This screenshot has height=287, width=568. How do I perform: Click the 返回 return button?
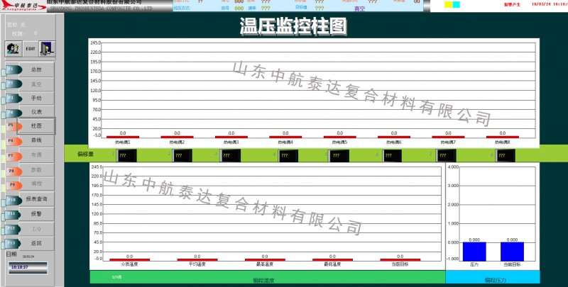pyautogui.click(x=36, y=244)
